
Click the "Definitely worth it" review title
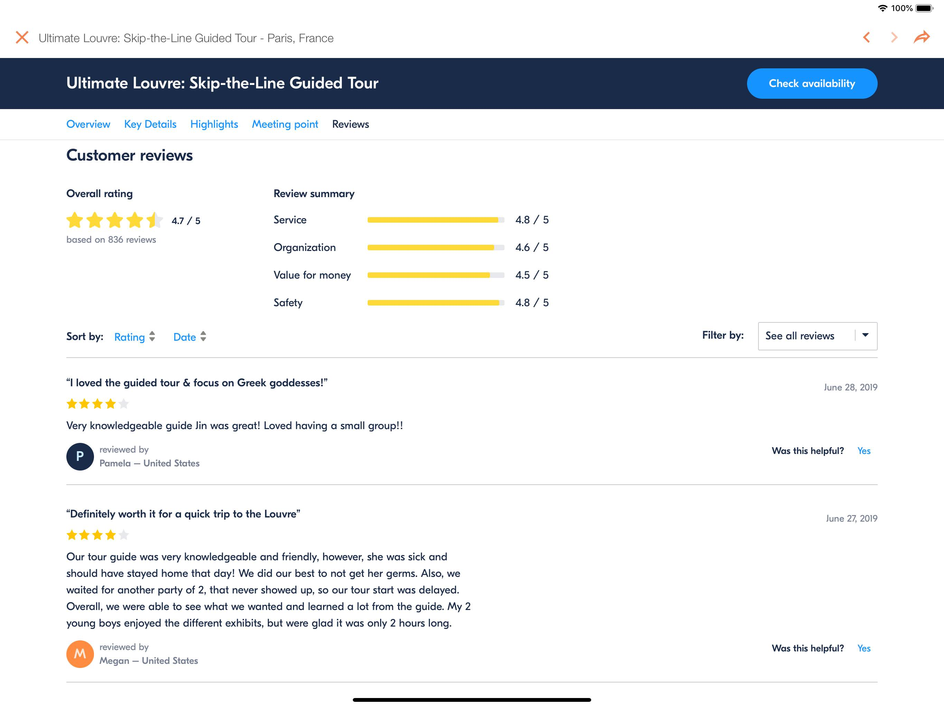(x=183, y=514)
